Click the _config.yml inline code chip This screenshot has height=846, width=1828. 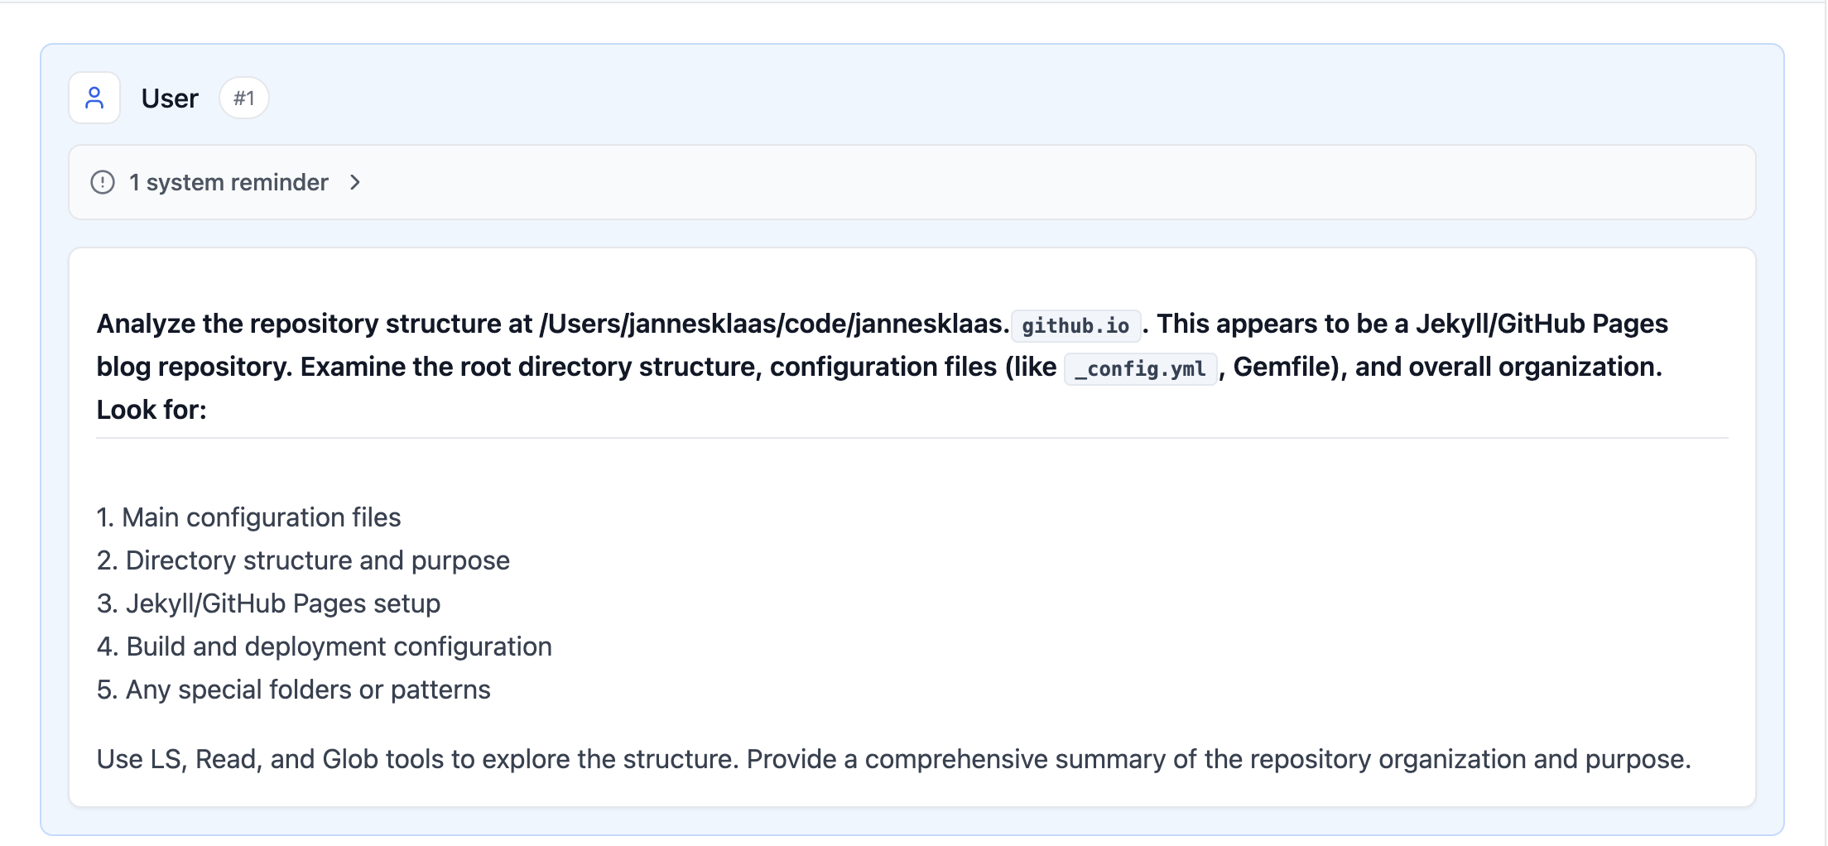[1140, 368]
